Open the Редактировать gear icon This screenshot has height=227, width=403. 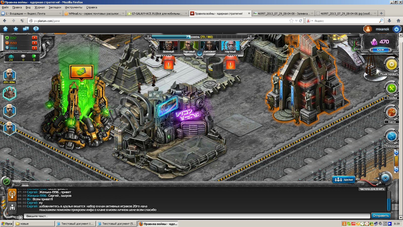coord(391,65)
